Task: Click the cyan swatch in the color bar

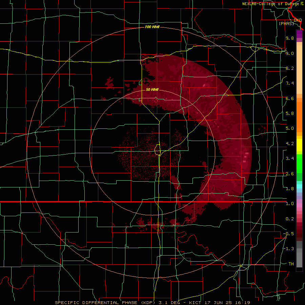Action: (x=299, y=186)
